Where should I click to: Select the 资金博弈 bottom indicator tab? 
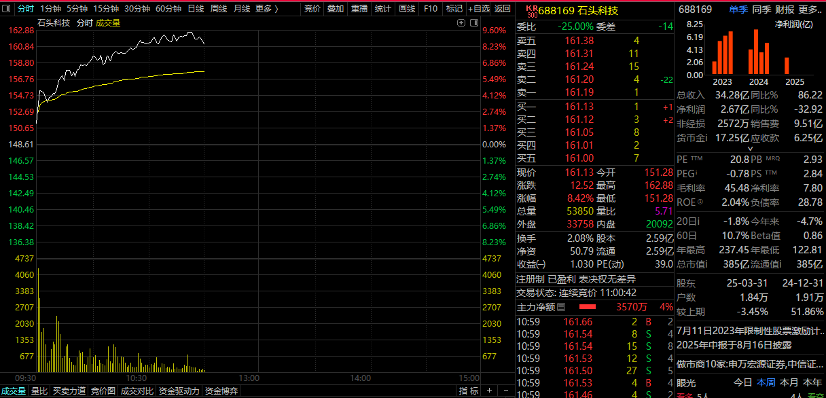[x=221, y=391]
